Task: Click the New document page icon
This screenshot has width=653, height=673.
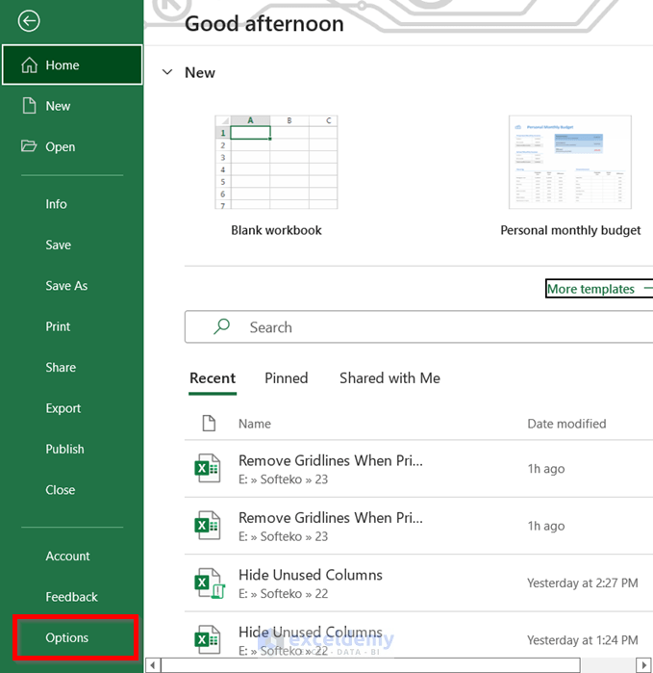Action: click(x=29, y=106)
